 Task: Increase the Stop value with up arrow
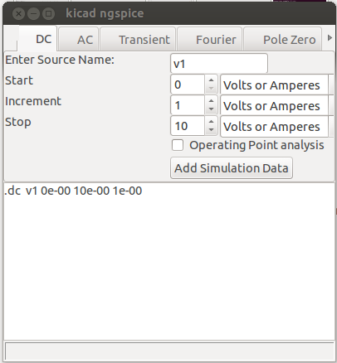point(211,122)
